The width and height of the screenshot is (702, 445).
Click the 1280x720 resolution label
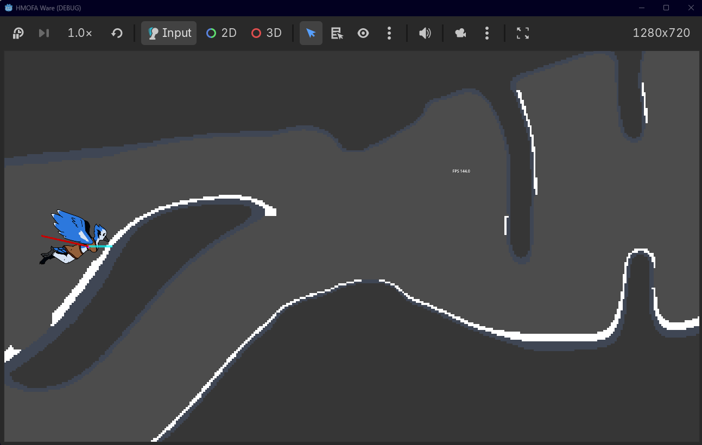[661, 33]
